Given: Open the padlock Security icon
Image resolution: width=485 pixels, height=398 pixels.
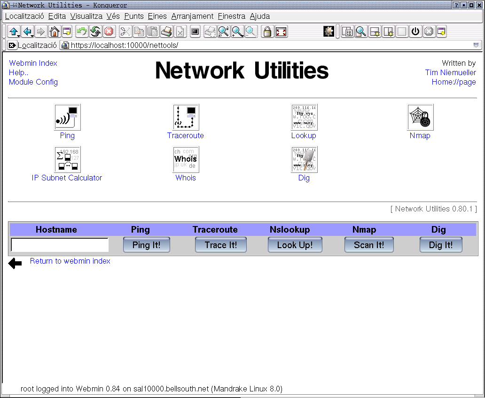Looking at the screenshot, I should pos(267,31).
